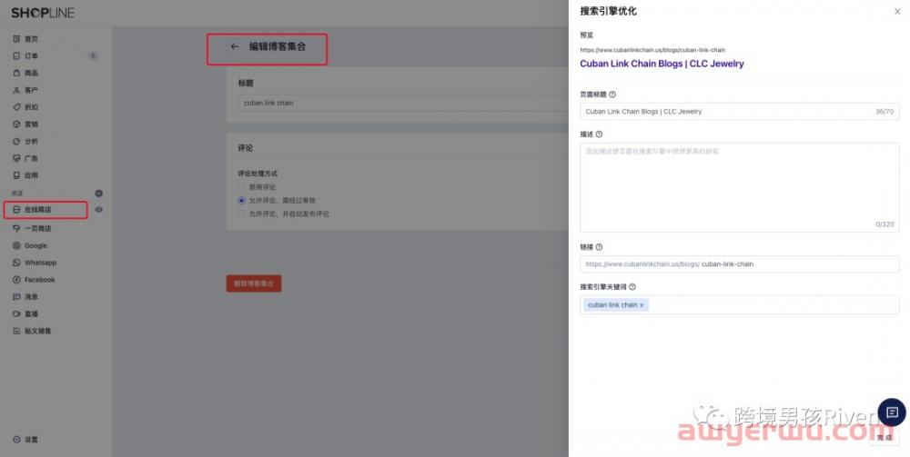Select the 禁用评论 radio option
The image size is (910, 457).
point(241,187)
